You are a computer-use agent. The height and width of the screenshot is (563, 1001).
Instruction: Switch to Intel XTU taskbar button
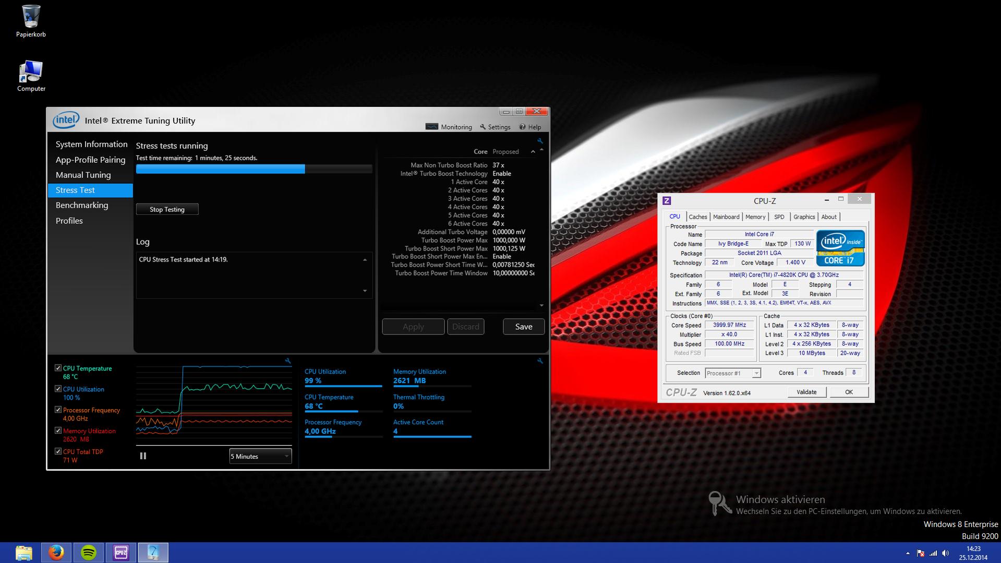click(153, 553)
